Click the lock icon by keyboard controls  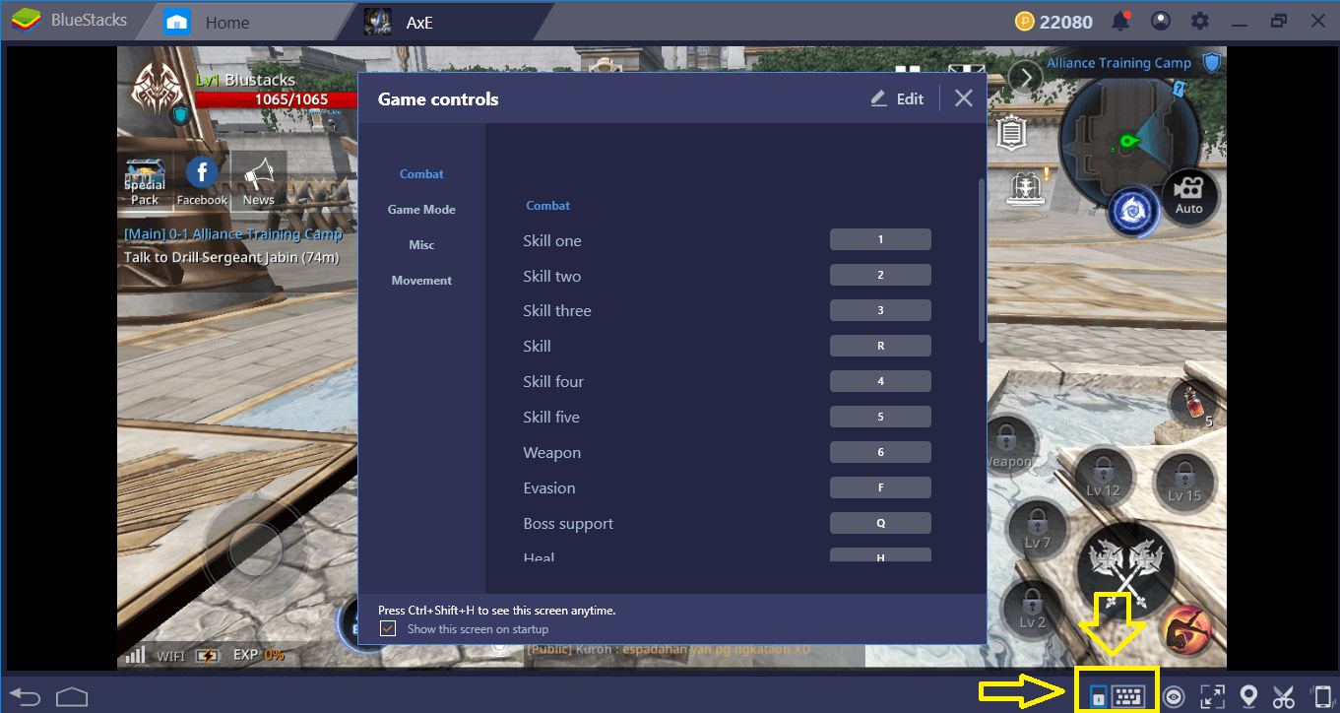point(1098,697)
